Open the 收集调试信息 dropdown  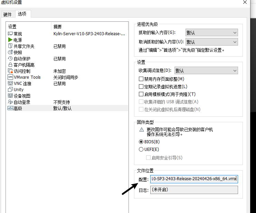(x=206, y=71)
